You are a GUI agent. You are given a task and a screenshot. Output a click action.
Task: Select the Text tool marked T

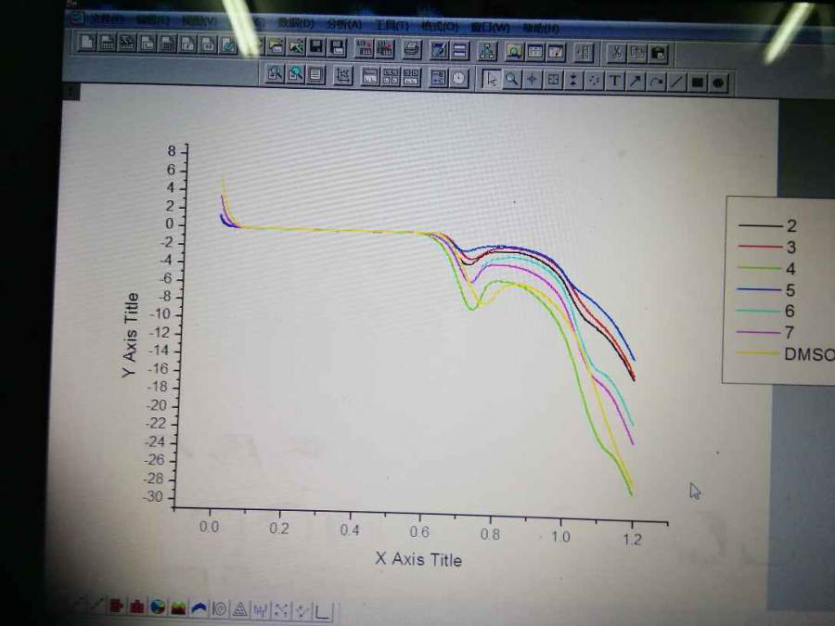point(615,82)
